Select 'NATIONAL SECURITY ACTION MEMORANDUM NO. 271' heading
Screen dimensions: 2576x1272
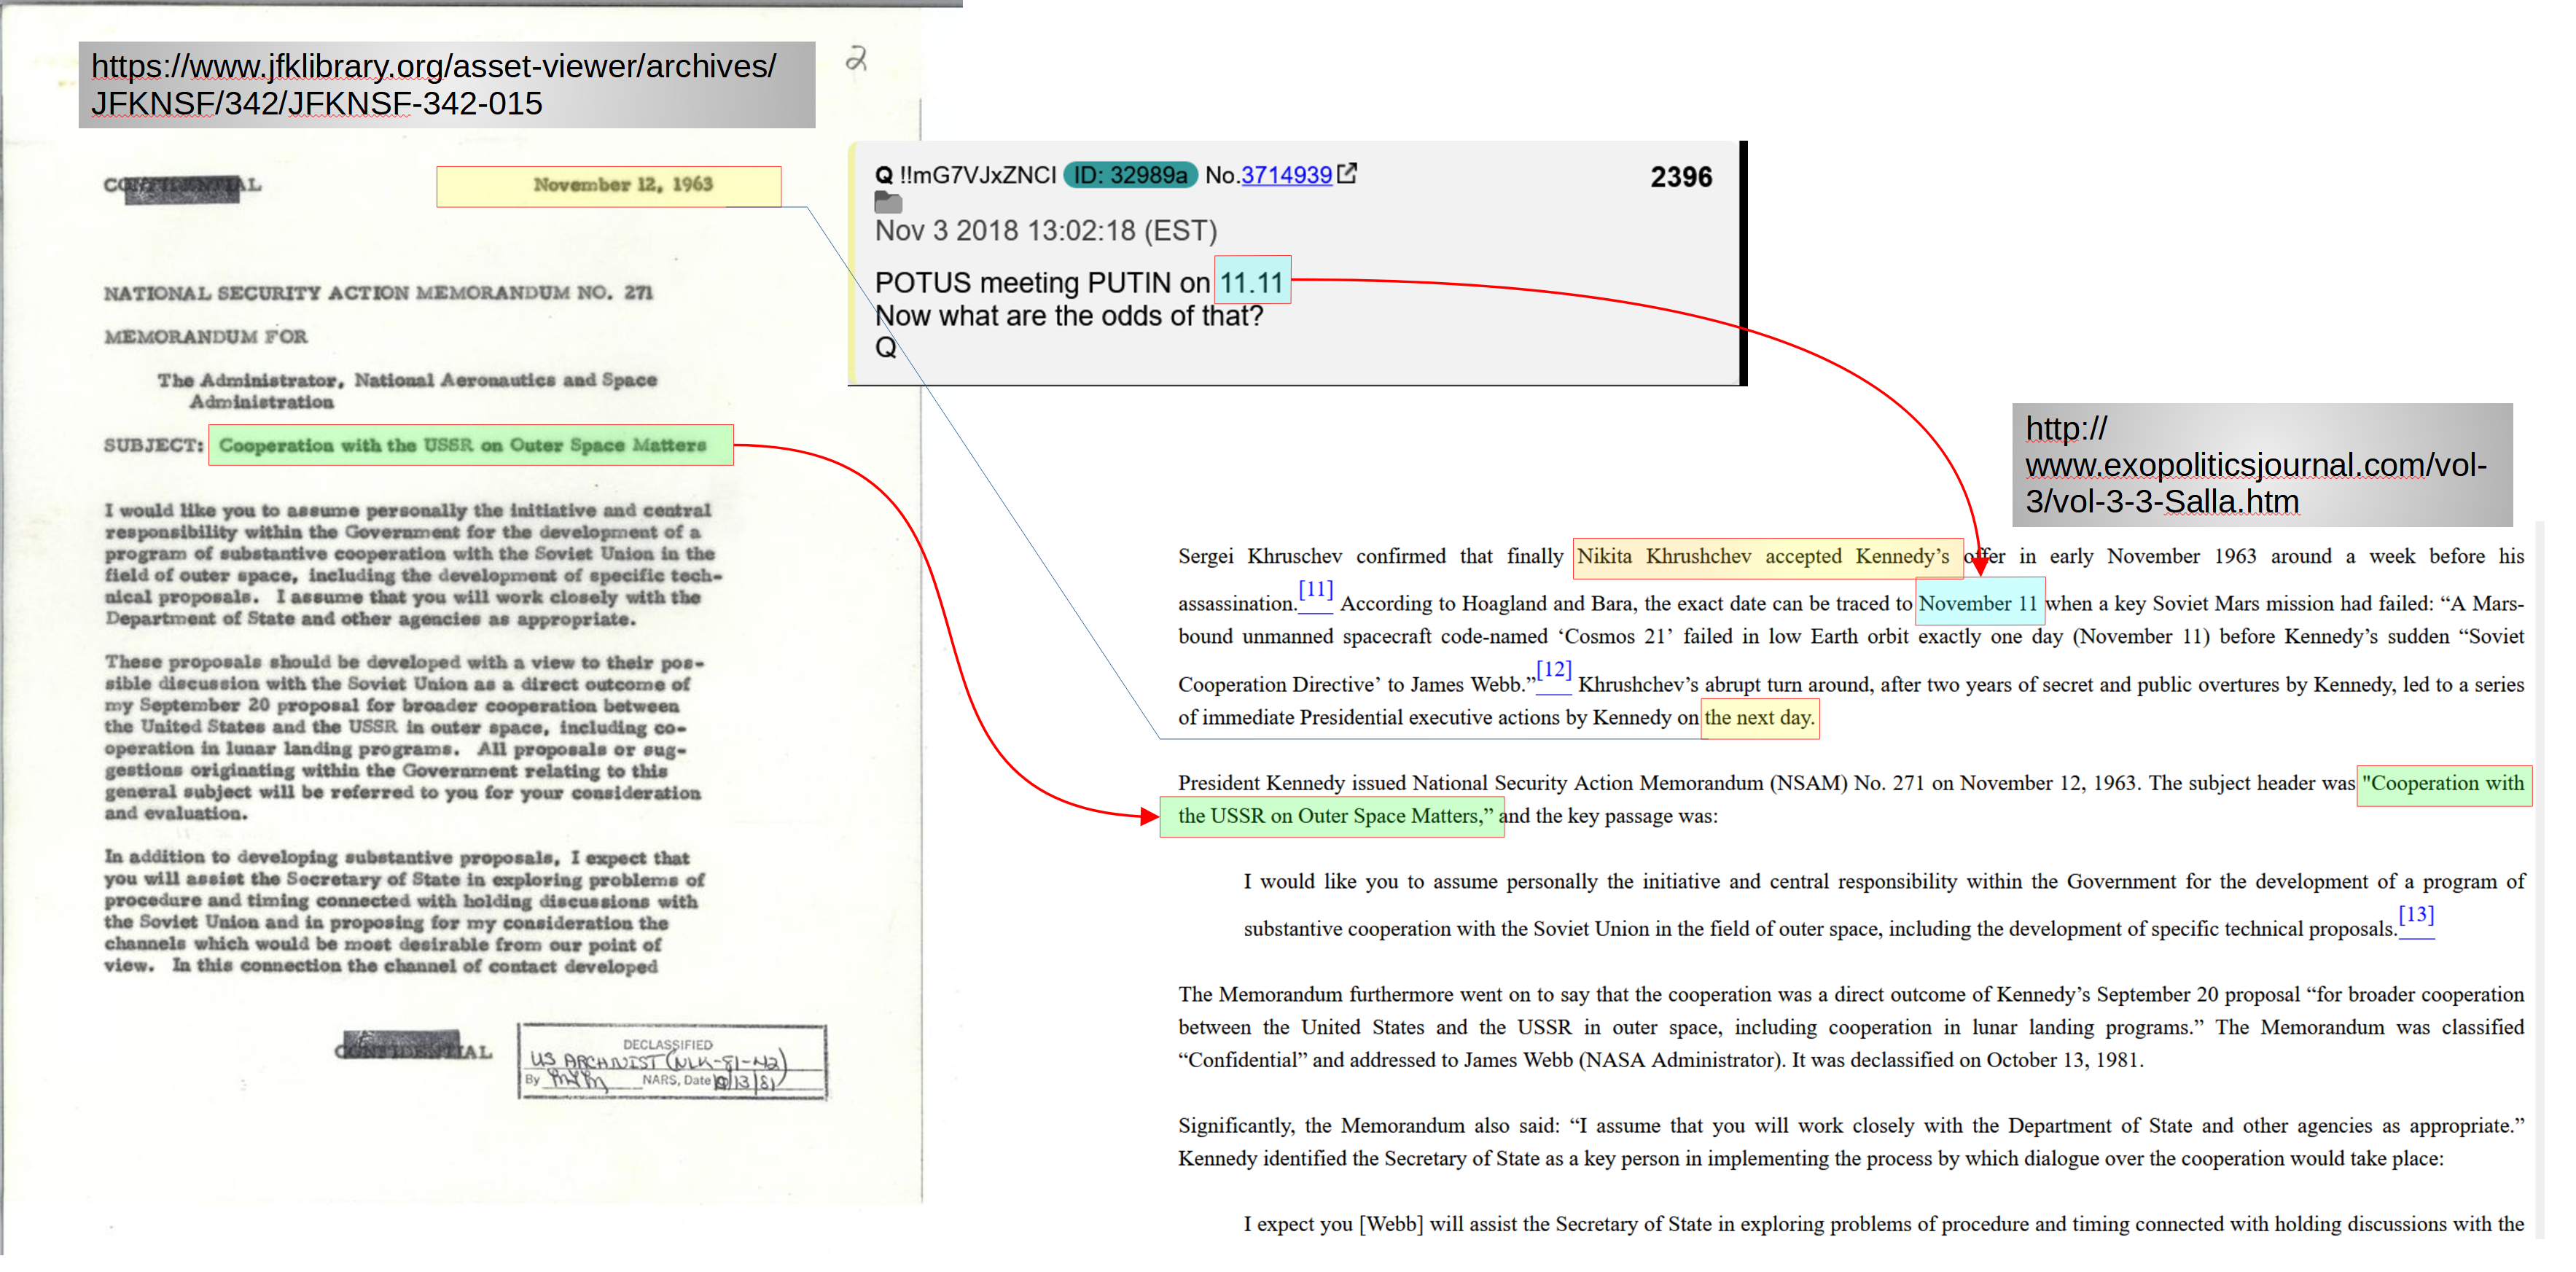coord(378,293)
